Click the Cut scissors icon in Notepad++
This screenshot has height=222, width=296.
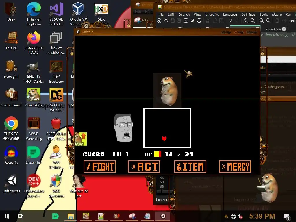(208, 21)
